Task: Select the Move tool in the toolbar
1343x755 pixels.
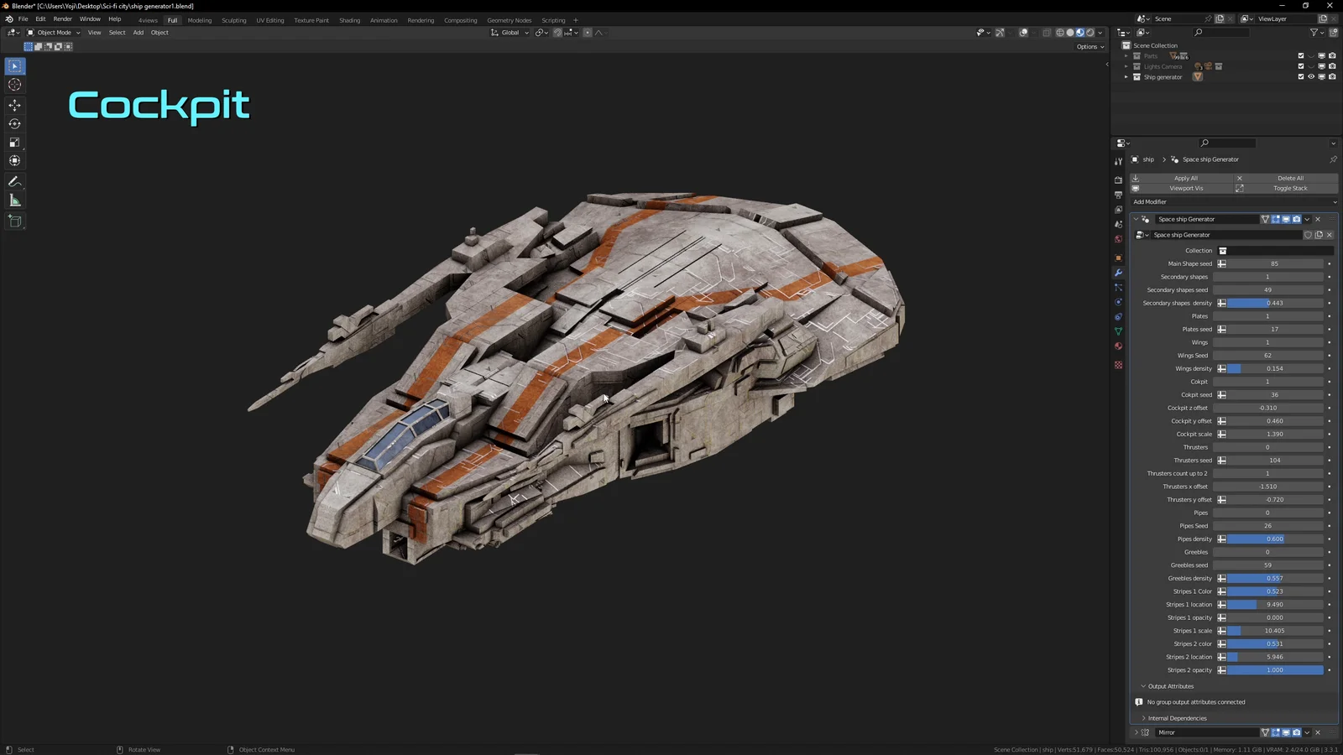Action: point(13,105)
